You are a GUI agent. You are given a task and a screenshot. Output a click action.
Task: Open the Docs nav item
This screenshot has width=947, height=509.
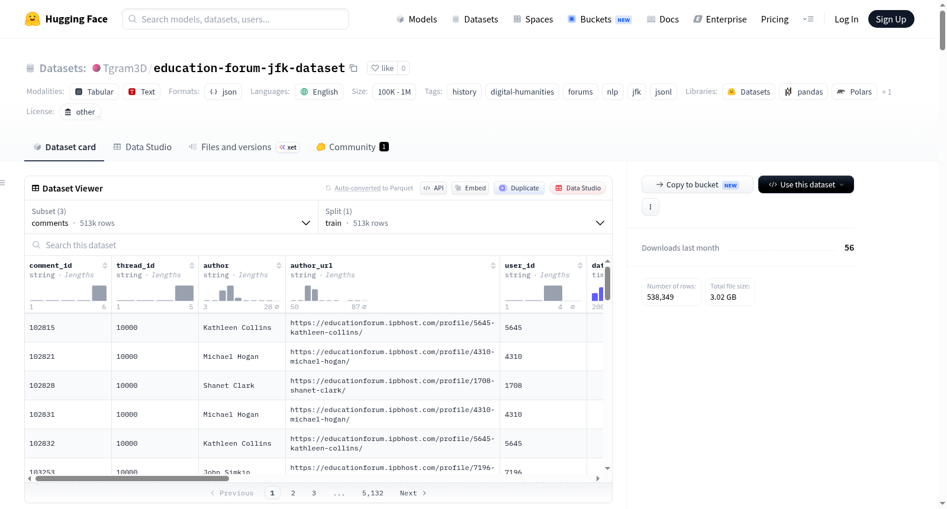coord(663,19)
